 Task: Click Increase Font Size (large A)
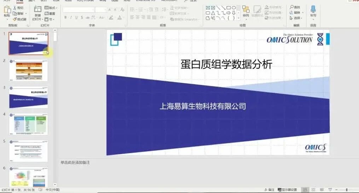(x=109, y=10)
